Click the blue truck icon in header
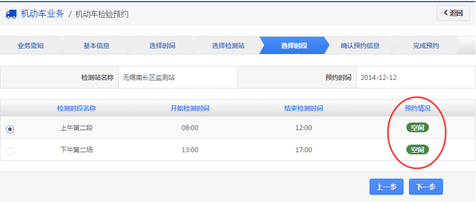 [11, 14]
